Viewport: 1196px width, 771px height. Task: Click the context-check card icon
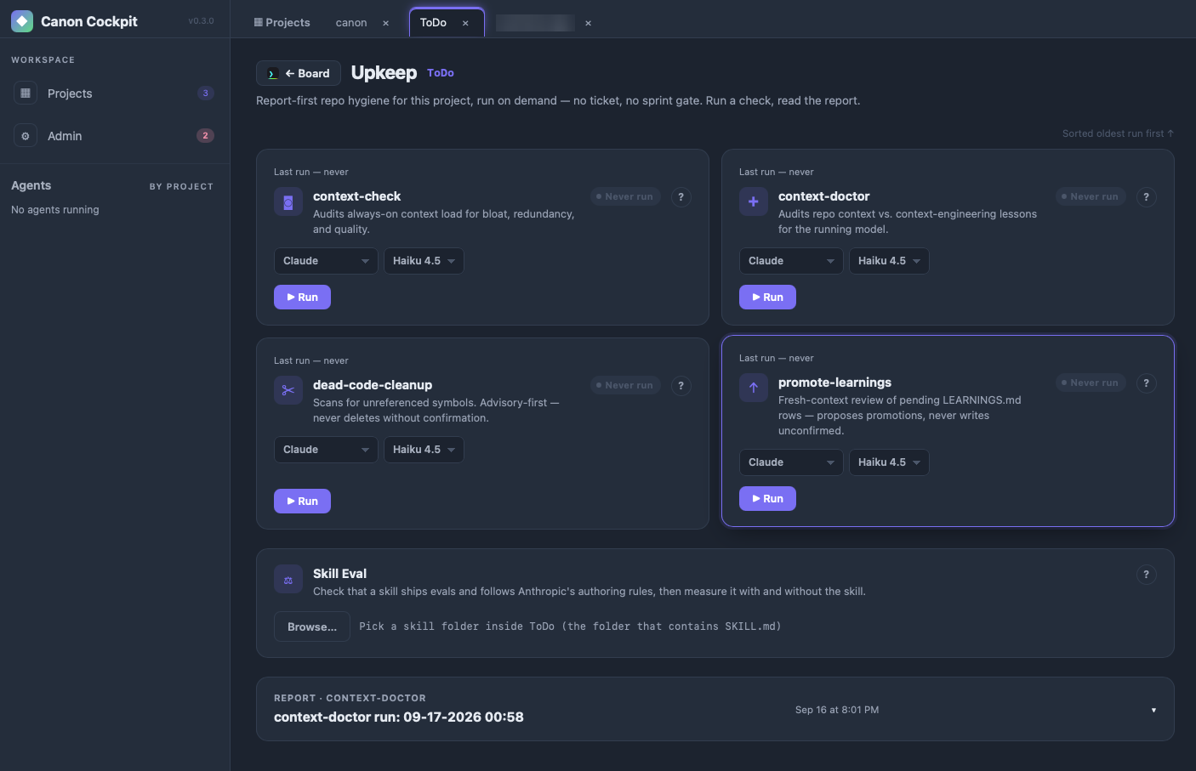288,202
